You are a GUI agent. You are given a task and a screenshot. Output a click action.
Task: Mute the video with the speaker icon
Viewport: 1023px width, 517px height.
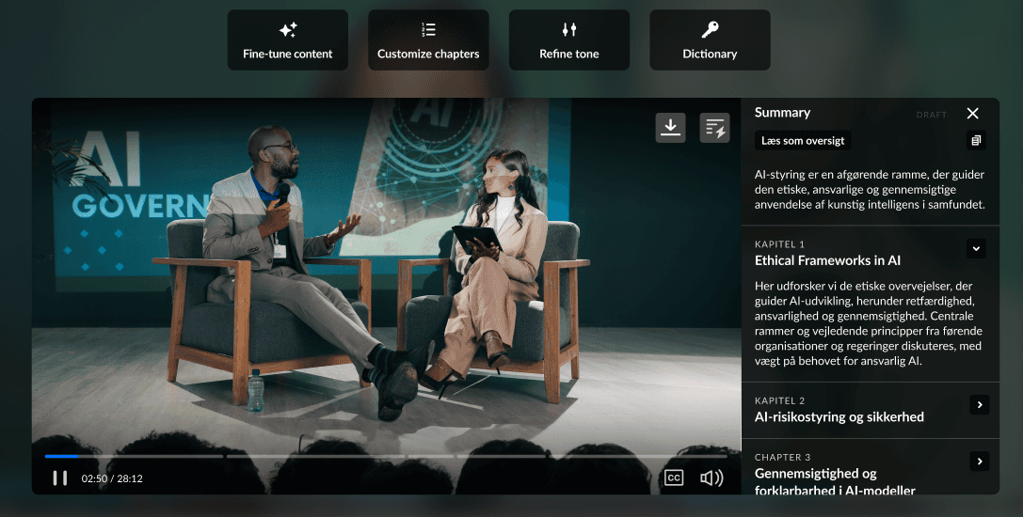pyautogui.click(x=711, y=478)
